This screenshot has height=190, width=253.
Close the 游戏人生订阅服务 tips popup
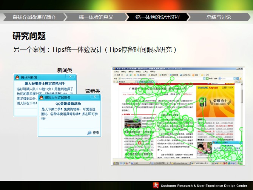point(95,97)
